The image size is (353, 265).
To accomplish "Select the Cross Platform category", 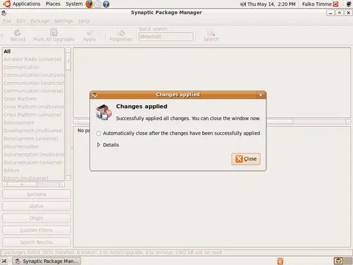I will pyautogui.click(x=33, y=99).
